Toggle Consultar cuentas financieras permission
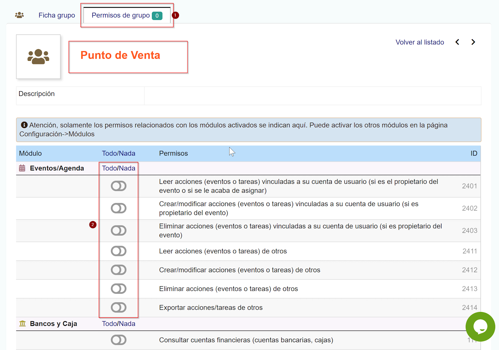 tap(119, 340)
